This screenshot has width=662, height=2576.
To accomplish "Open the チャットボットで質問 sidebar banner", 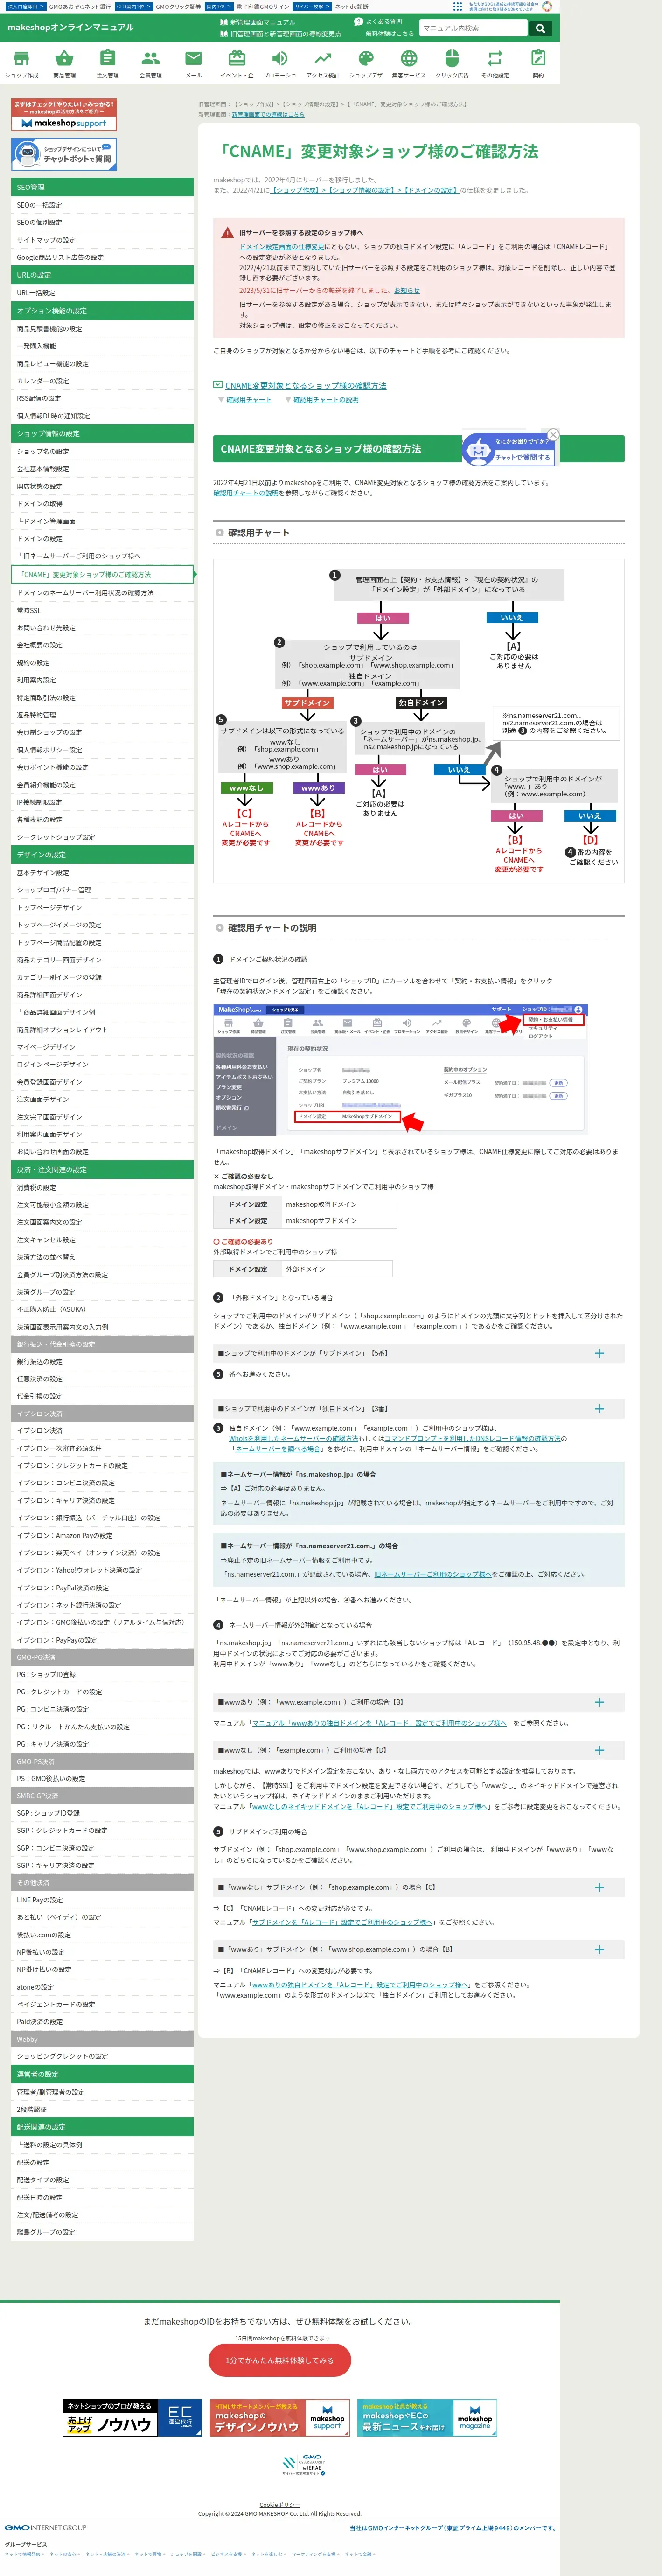I will tap(64, 154).
